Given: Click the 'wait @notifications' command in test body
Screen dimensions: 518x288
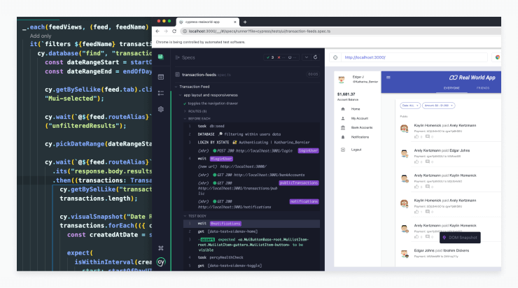Looking at the screenshot, I should tap(251, 224).
